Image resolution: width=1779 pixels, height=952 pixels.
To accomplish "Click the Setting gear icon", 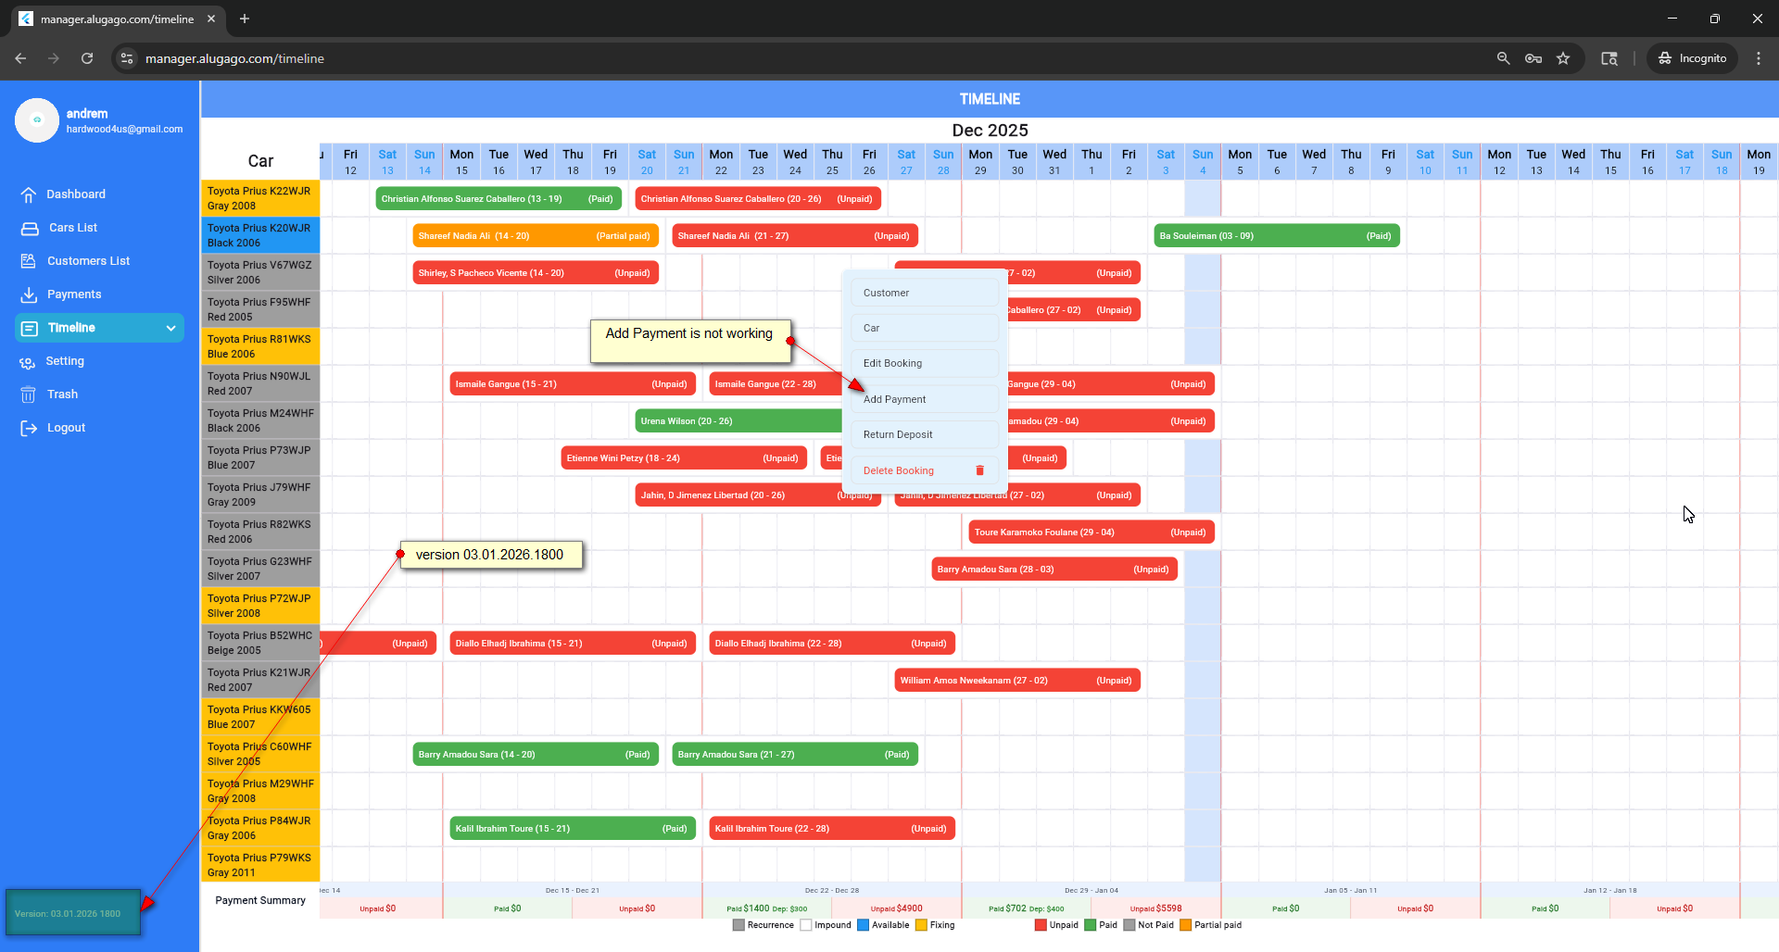I will [28, 362].
